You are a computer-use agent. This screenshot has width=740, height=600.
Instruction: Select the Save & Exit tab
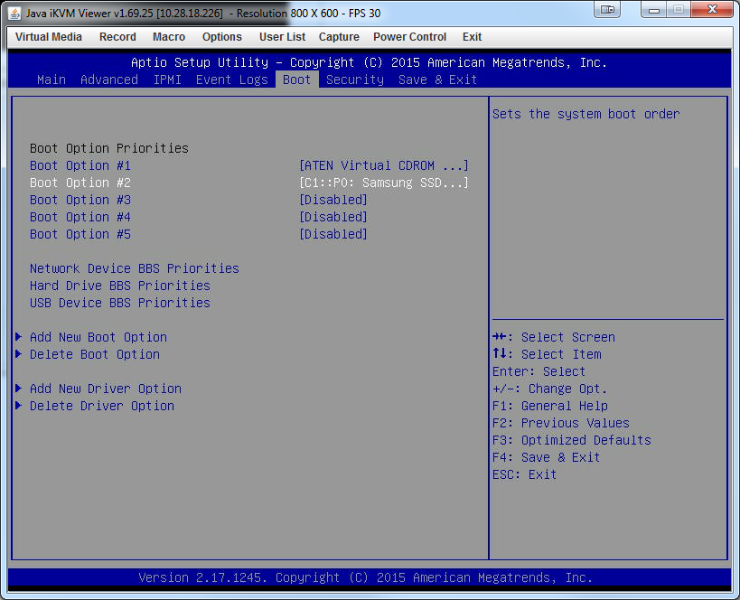(437, 80)
